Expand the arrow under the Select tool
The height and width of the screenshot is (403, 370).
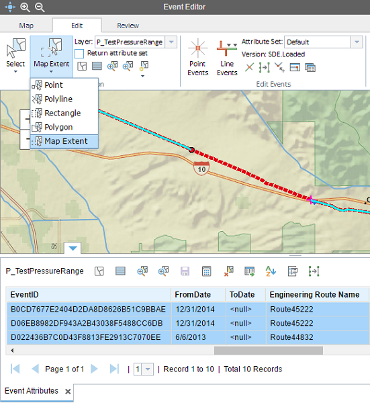tap(15, 72)
